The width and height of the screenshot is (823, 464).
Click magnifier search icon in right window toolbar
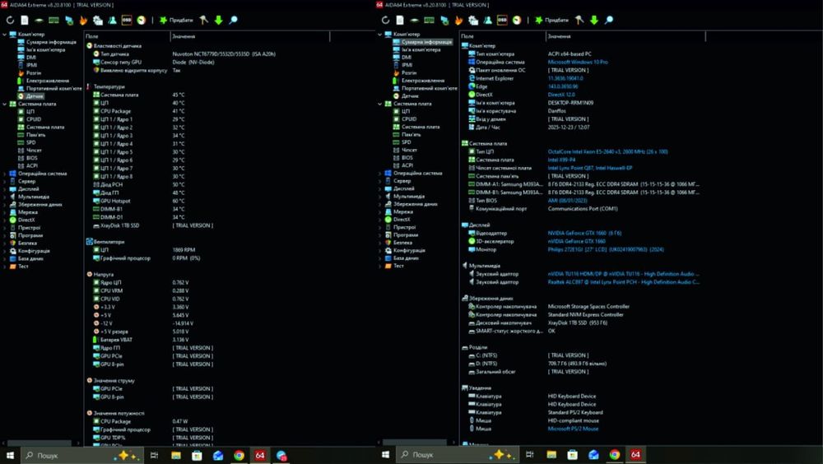(608, 20)
